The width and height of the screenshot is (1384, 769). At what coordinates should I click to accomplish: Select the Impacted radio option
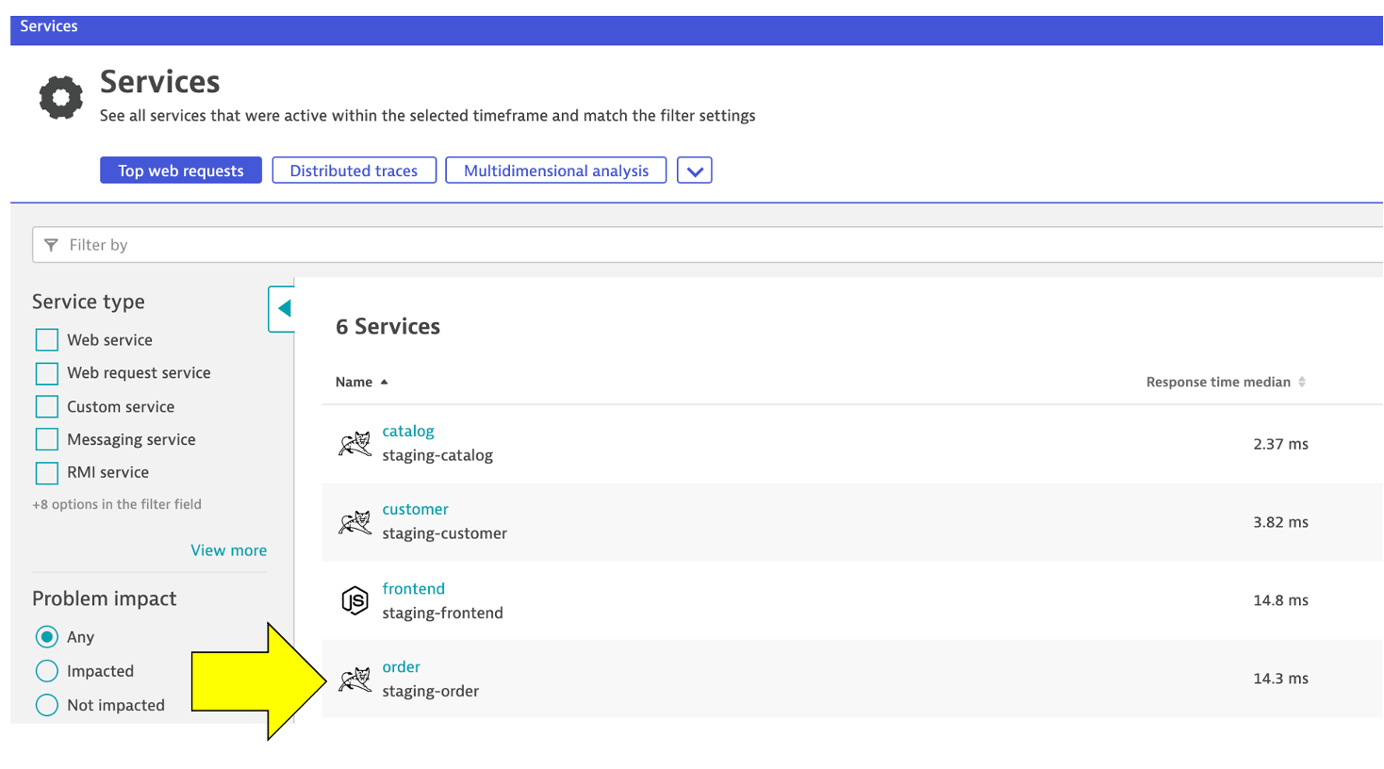46,671
